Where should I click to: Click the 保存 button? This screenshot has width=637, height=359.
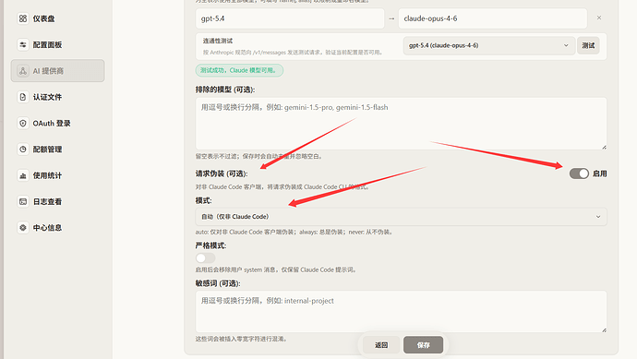(424, 345)
